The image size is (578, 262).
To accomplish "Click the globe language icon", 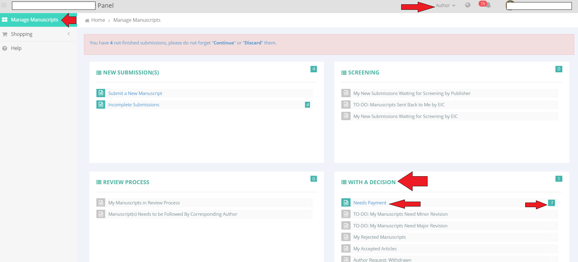I will [467, 5].
